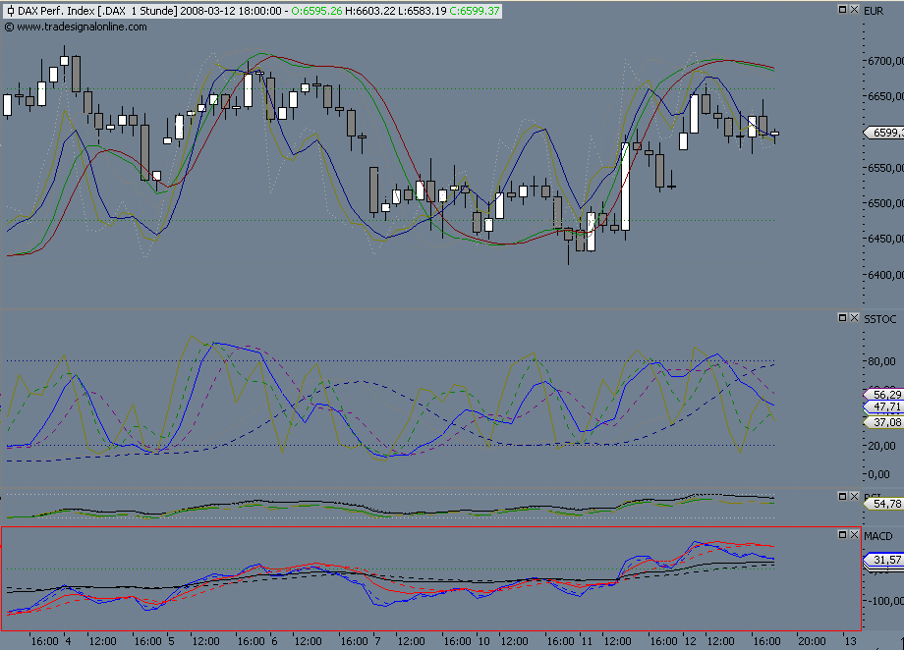Select the open value O:6595.26

pos(316,11)
